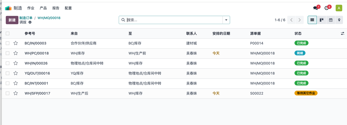Viewport: 347px width, 125px height.
Task: Click the 等待其它作业 status badge
Action: point(306,93)
